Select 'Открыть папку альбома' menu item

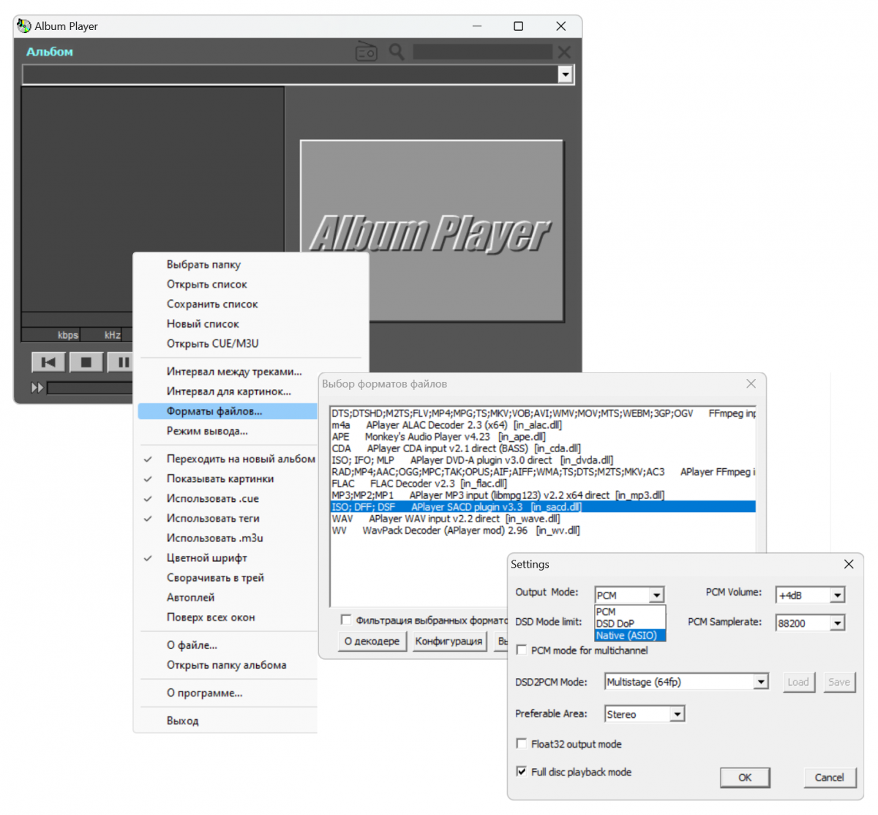228,664
